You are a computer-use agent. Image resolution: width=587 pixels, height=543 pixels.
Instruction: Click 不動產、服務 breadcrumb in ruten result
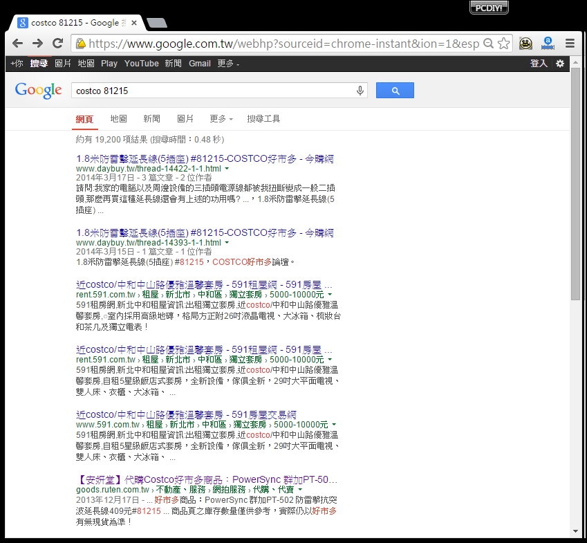[x=180, y=490]
